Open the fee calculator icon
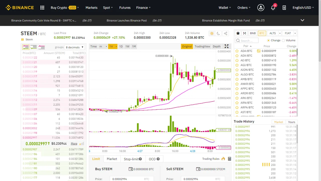Viewport: 321px width, 181px height. (229, 159)
